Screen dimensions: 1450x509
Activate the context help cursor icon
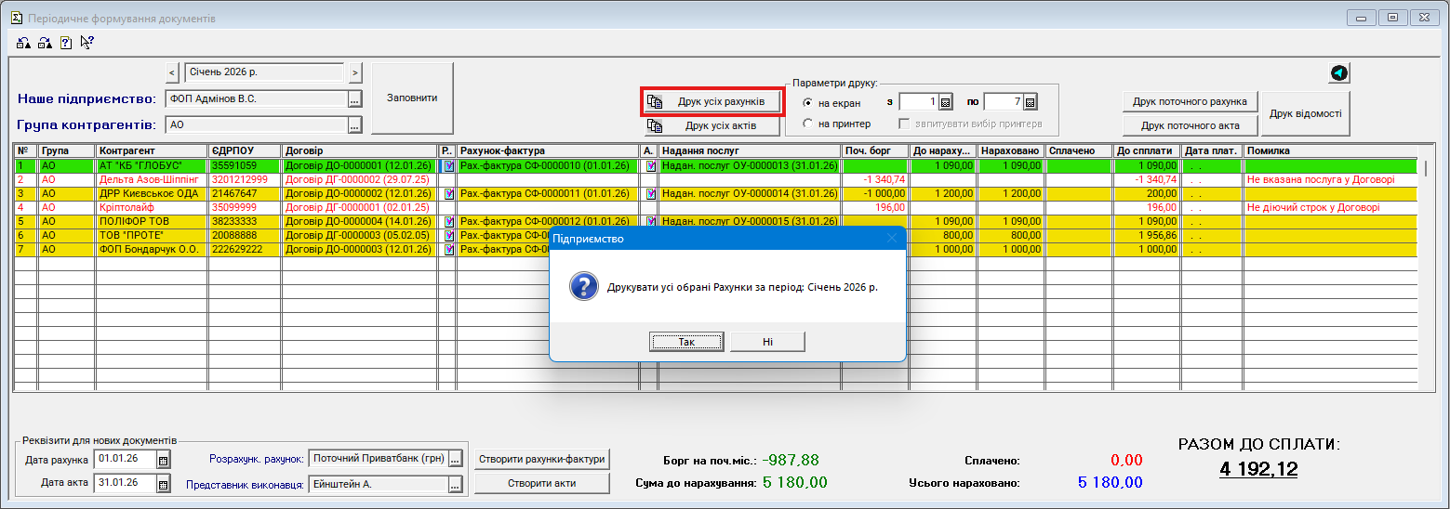pyautogui.click(x=87, y=42)
